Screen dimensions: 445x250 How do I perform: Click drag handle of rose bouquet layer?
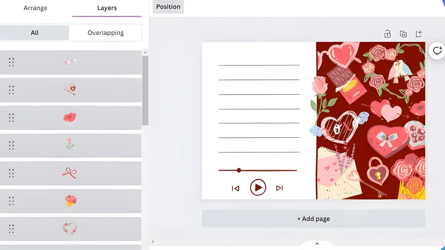click(11, 201)
